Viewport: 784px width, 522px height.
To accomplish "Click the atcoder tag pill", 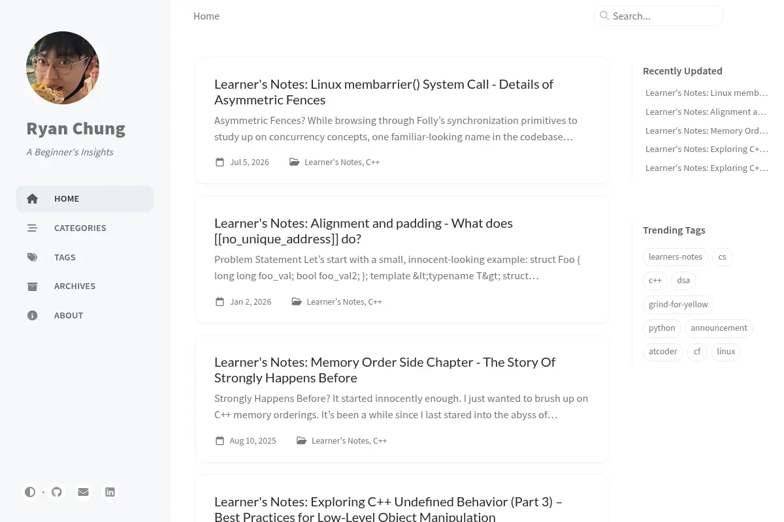I will [662, 351].
